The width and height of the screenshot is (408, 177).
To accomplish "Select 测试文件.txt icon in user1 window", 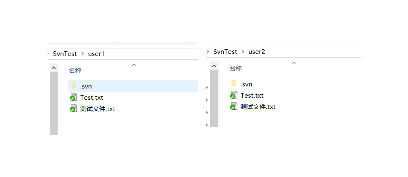I will click(73, 109).
